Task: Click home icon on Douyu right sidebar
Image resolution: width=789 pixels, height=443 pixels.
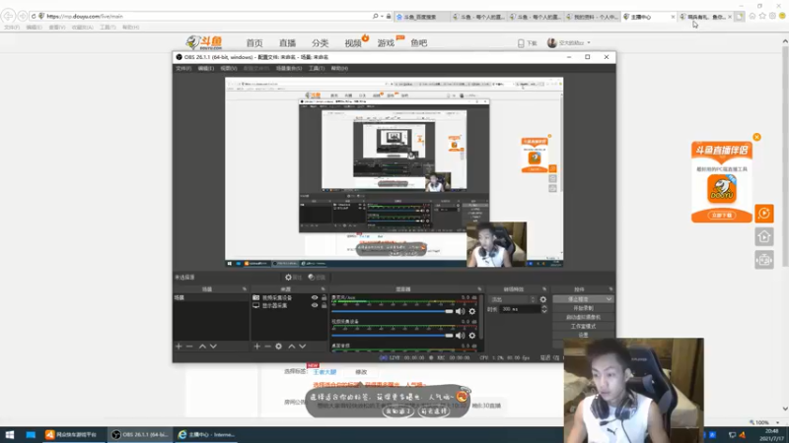Action: (x=763, y=236)
